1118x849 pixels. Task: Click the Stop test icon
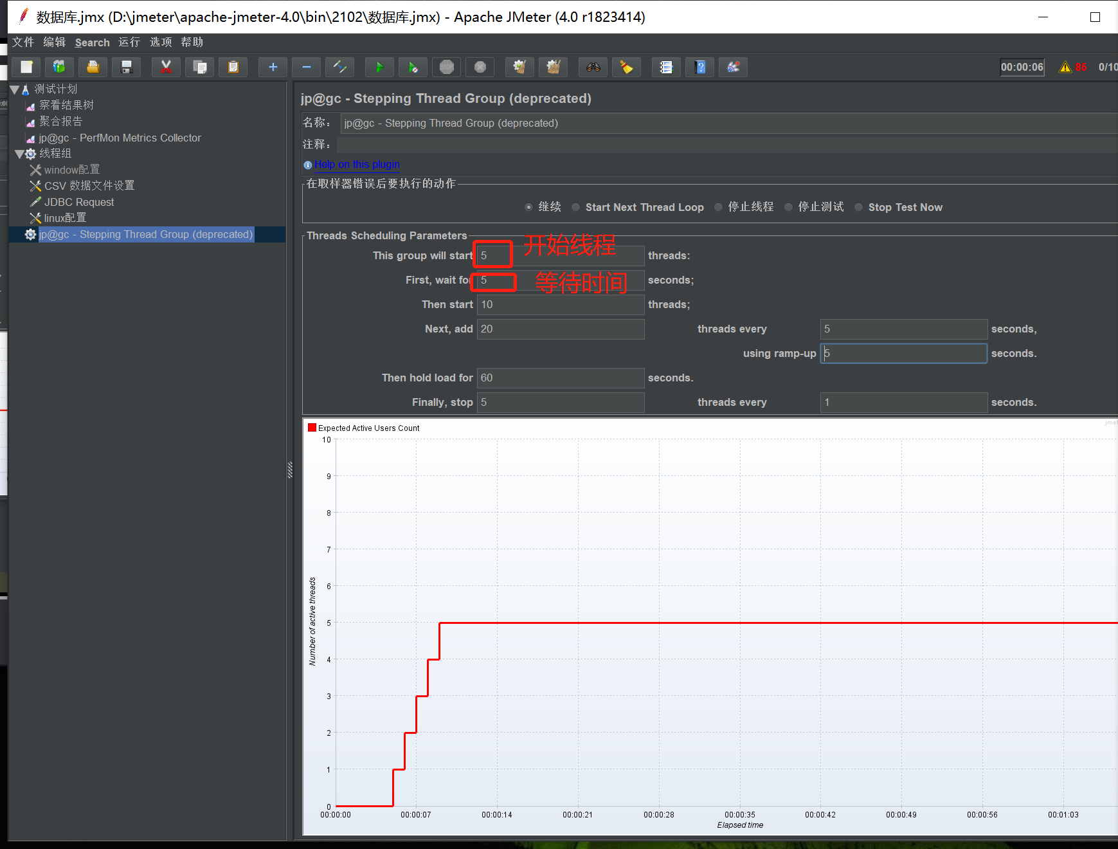point(446,67)
